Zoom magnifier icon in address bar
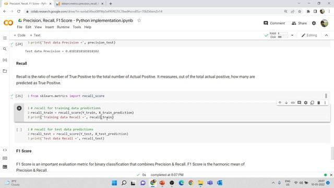Image resolution: width=334 pixels, height=188 pixels. point(285,11)
